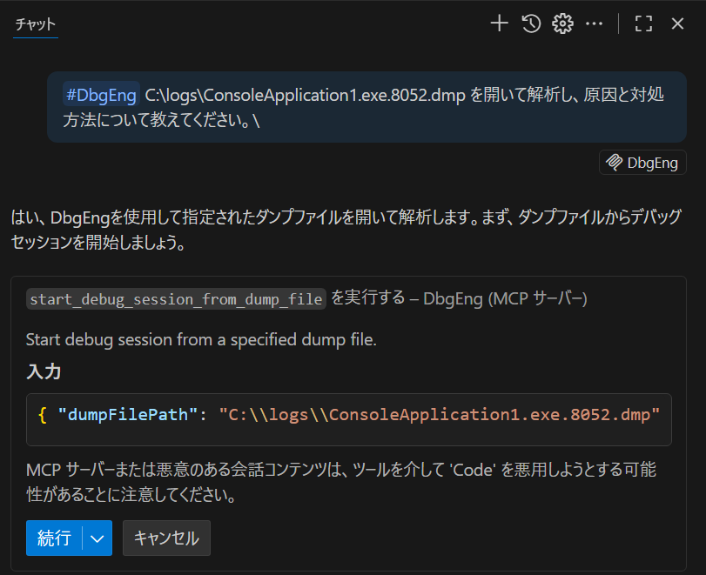
Task: Expand the 続行 button dropdown arrow
Action: (97, 538)
